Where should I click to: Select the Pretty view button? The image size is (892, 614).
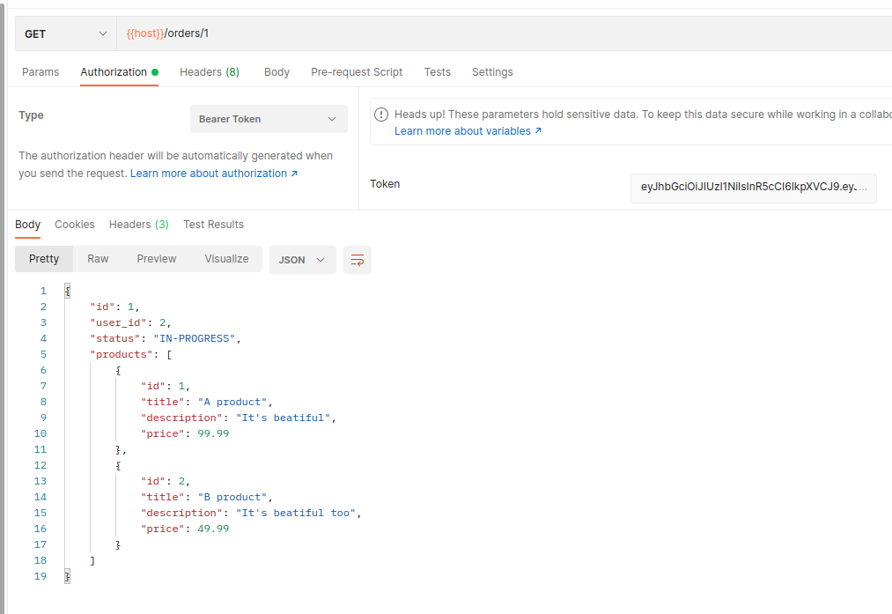44,259
